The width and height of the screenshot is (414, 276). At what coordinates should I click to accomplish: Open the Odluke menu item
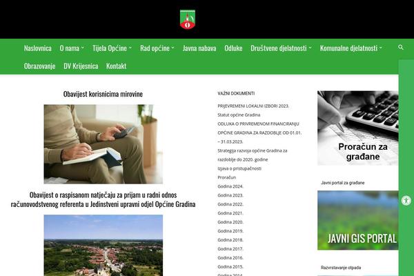(x=233, y=48)
